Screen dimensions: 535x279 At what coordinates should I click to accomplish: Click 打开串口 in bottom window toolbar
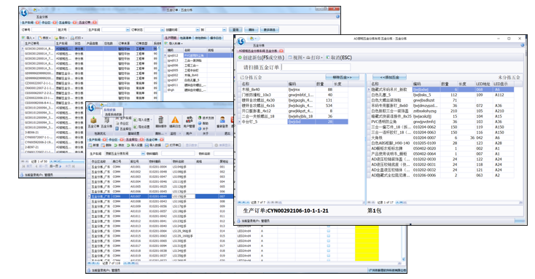coord(173,145)
